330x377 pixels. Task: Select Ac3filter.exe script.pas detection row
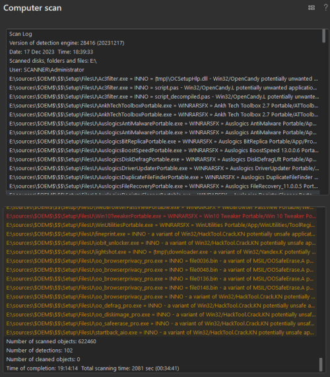163,88
